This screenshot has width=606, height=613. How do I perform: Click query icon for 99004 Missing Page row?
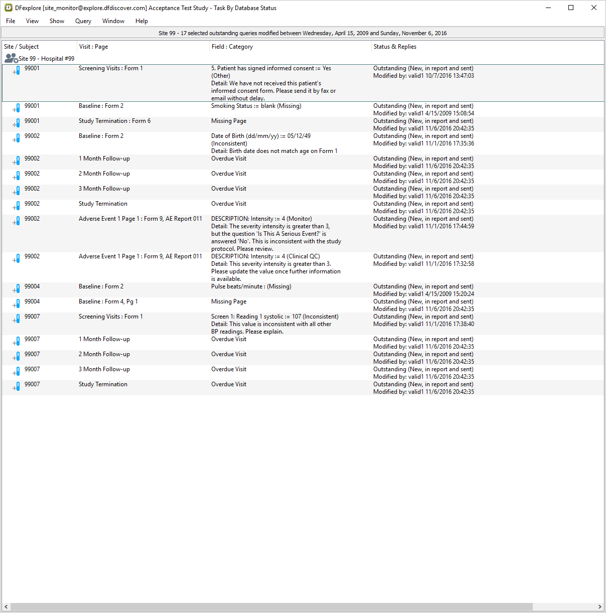point(17,304)
